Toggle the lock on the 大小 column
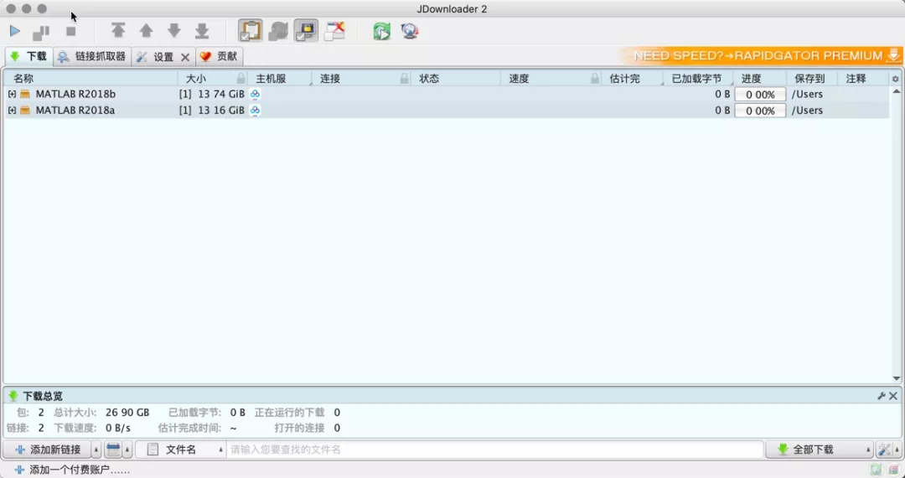 coord(240,79)
